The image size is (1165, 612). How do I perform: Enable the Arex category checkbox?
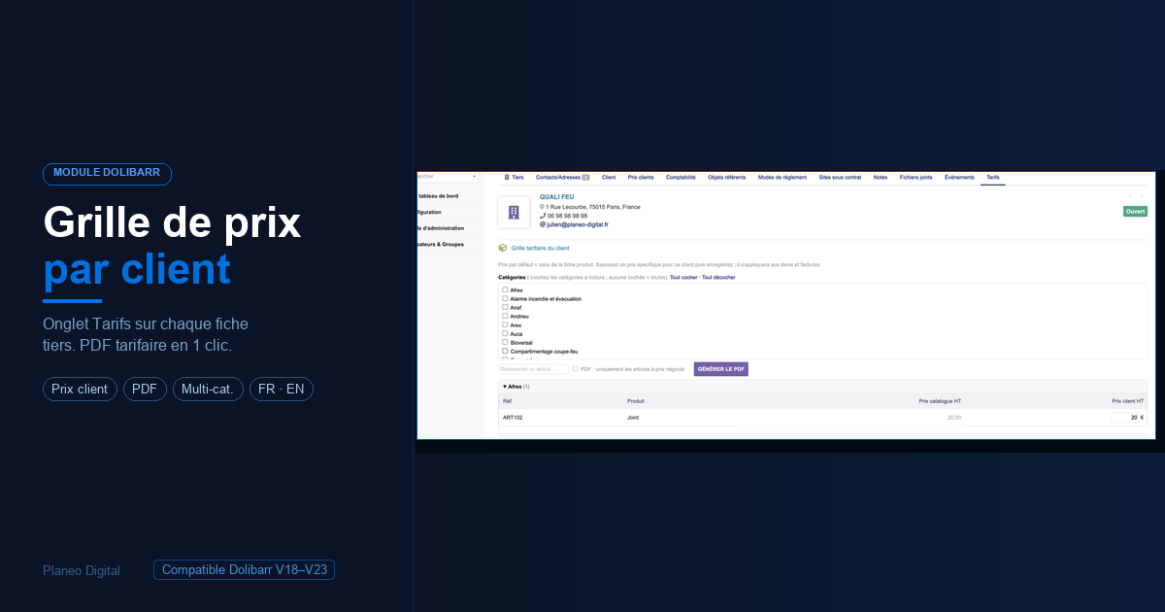(x=505, y=324)
